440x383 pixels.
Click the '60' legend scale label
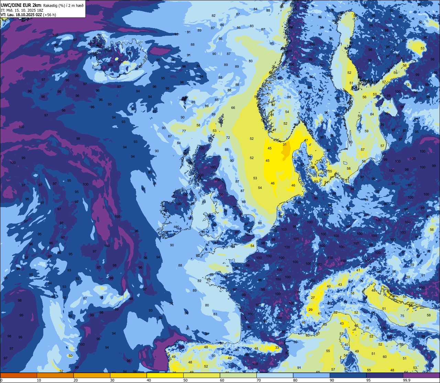click(222, 380)
